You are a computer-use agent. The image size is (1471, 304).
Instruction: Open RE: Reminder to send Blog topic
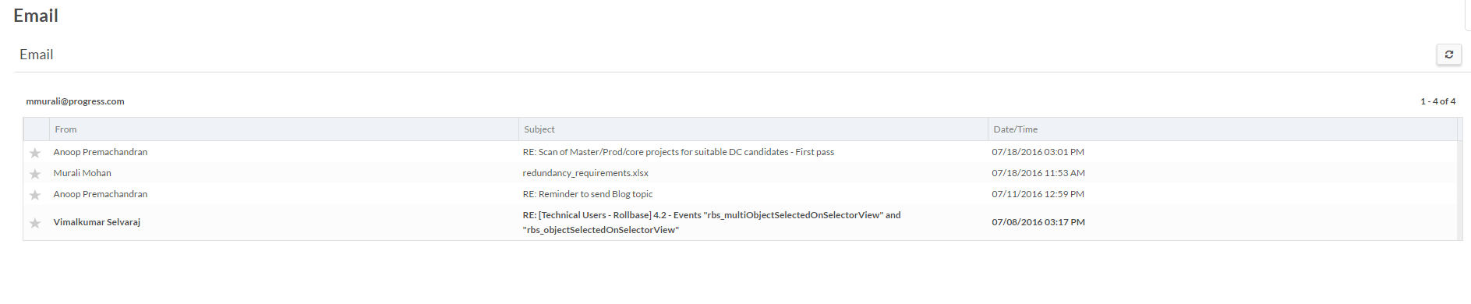tap(588, 194)
